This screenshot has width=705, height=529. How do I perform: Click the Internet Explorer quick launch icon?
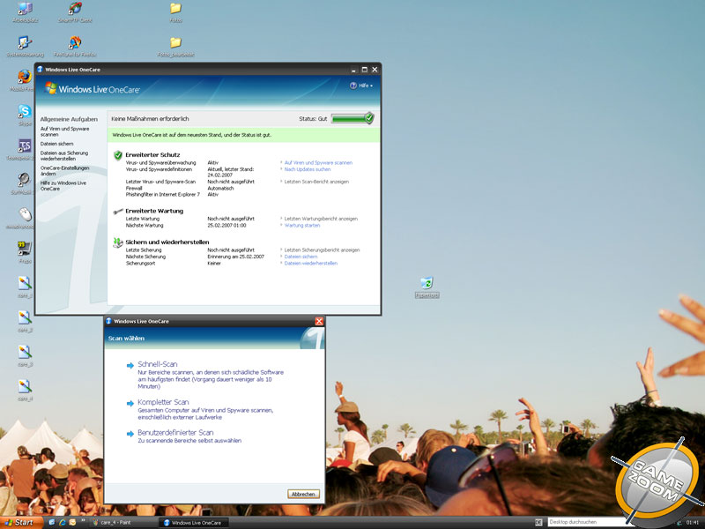pos(62,522)
